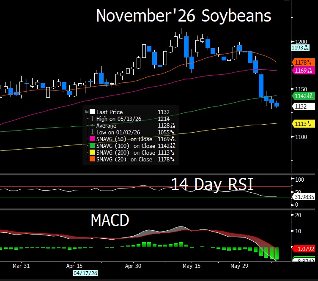Viewport: 318px width, 281px height.
Task: Click the legend value 1214
Action: (164, 119)
